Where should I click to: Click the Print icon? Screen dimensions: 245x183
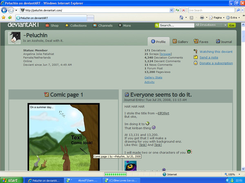click(202, 18)
